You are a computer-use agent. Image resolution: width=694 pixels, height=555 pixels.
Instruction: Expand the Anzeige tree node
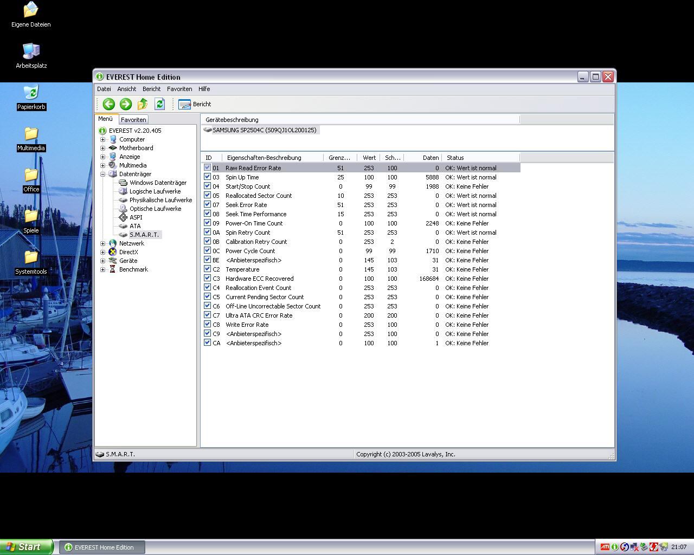coord(102,157)
